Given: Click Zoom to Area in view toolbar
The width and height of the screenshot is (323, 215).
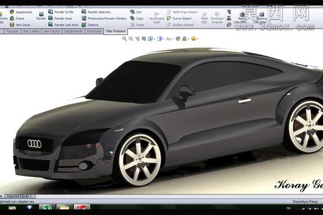Looking at the screenshot, I should pyautogui.click(x=131, y=39).
